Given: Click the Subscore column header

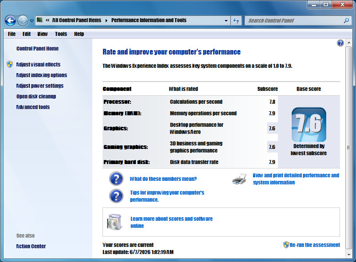Looking at the screenshot, I should (x=268, y=89).
